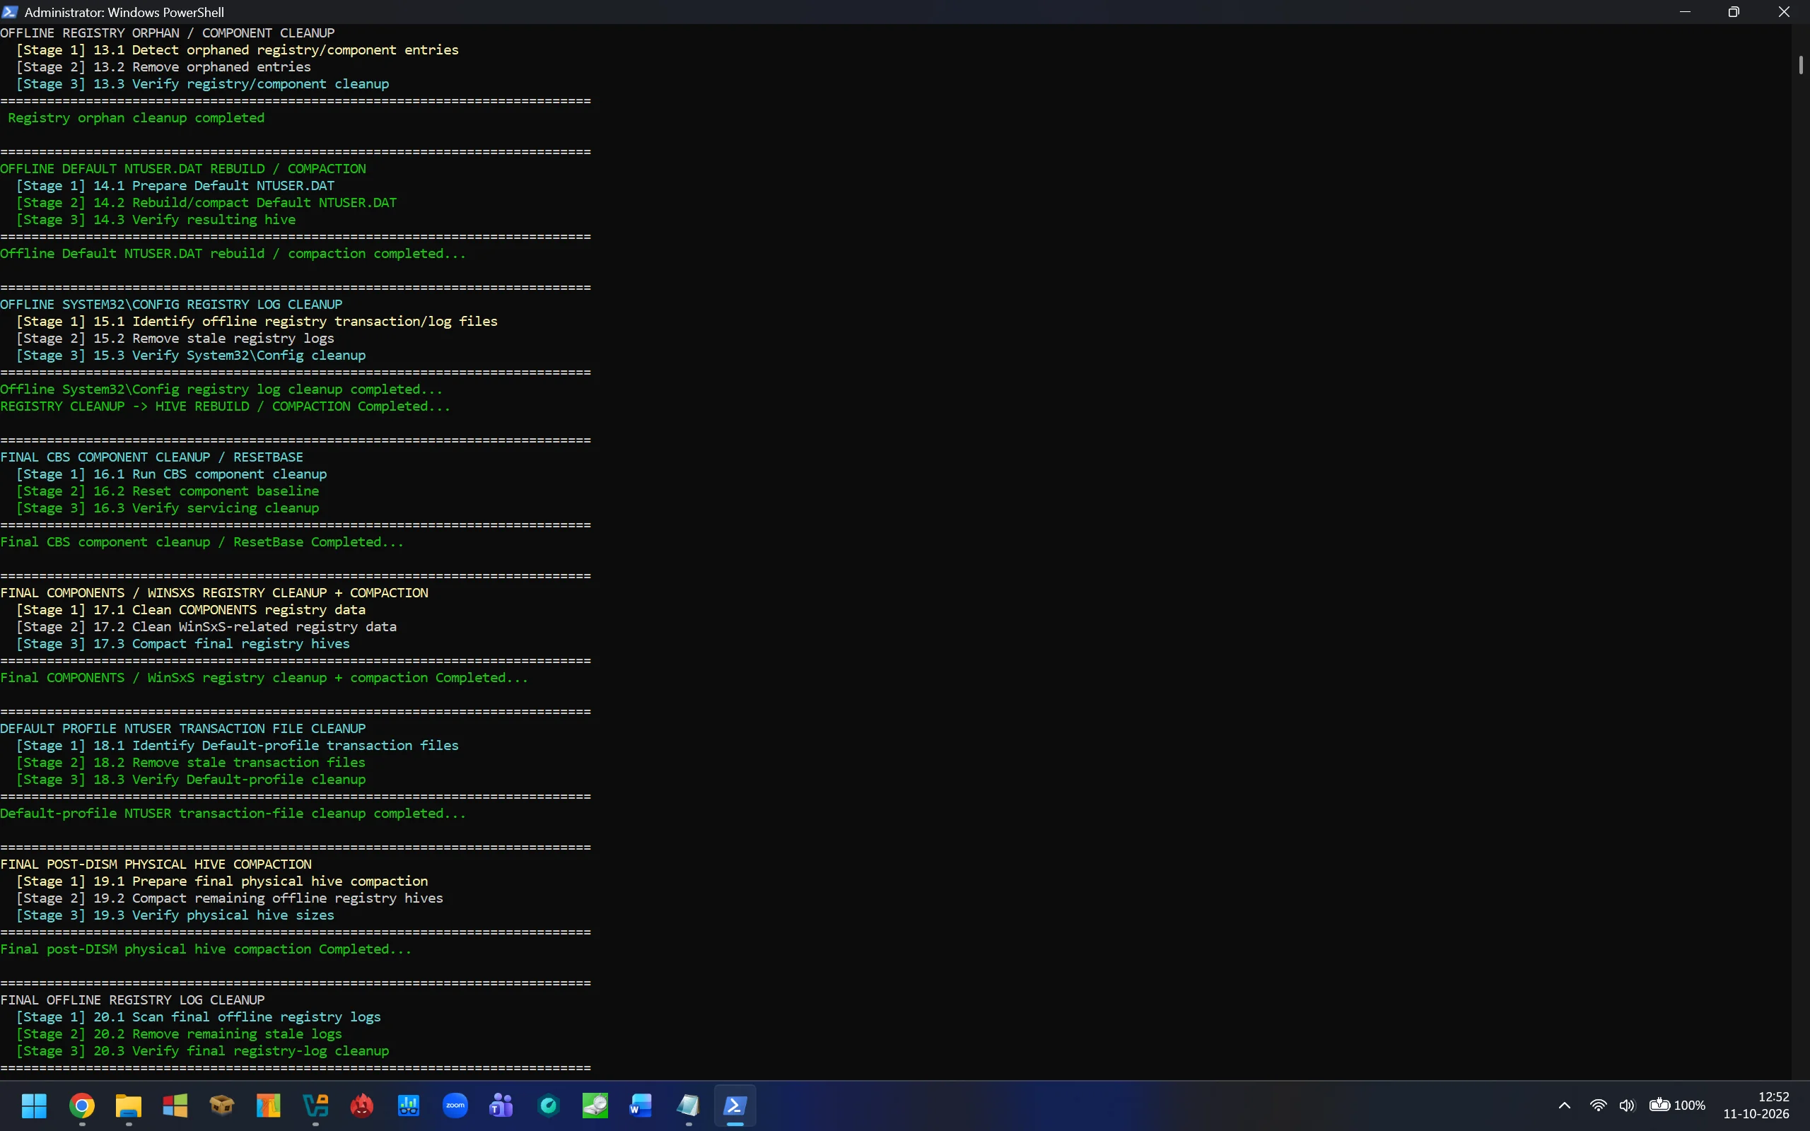Open the Windows Start menu

pos(35,1105)
